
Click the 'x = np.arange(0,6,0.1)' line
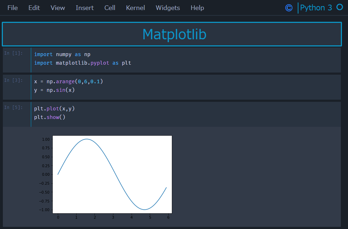pos(68,81)
